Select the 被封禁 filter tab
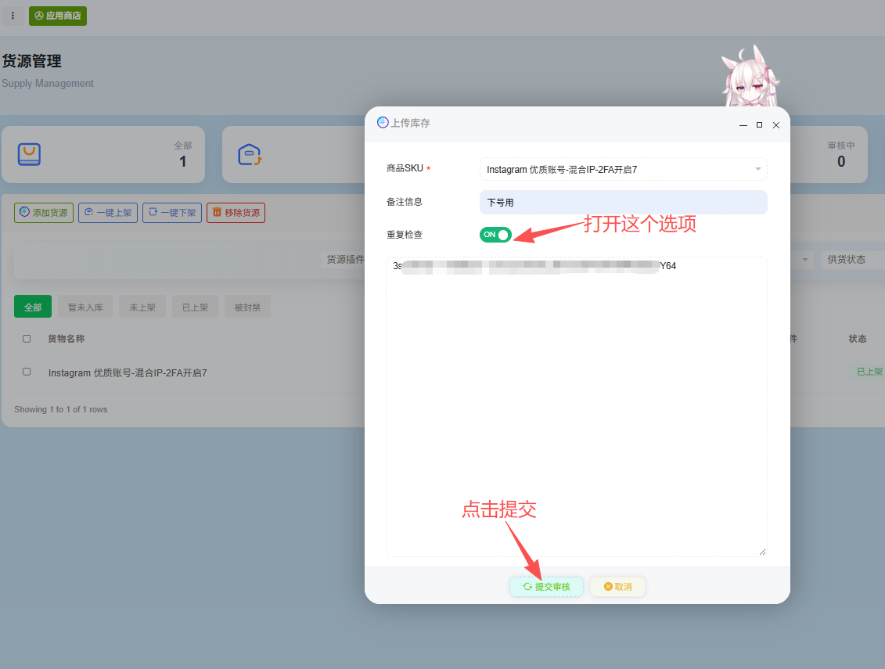The width and height of the screenshot is (885, 669). tap(247, 308)
